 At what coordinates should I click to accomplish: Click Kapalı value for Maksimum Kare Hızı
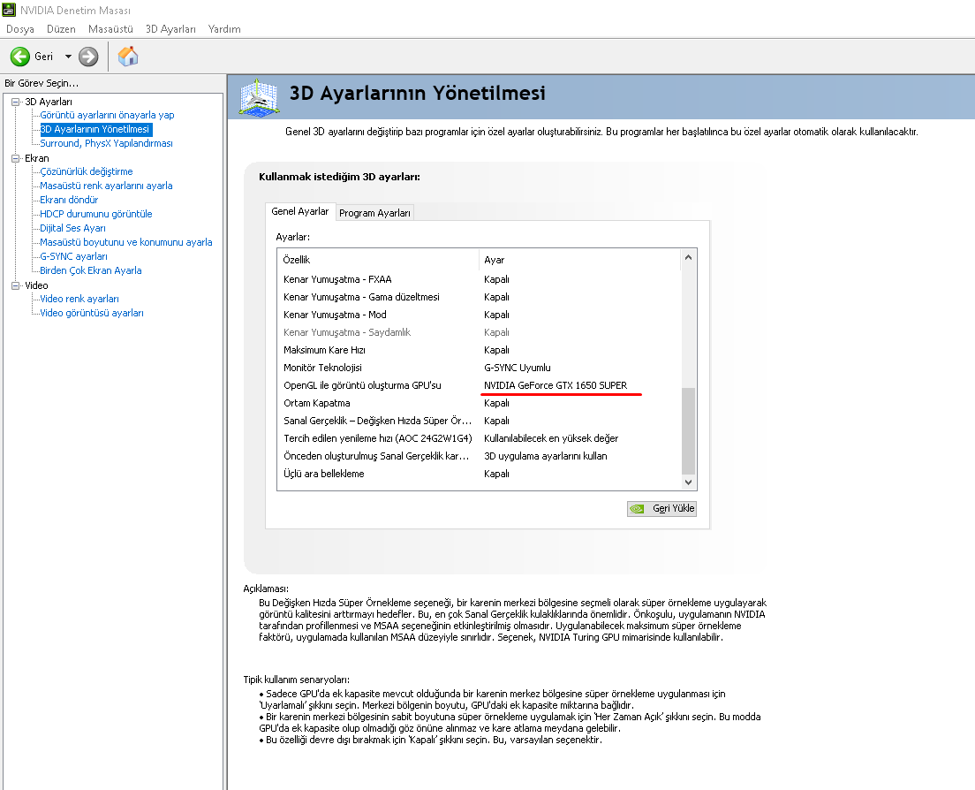(x=496, y=350)
